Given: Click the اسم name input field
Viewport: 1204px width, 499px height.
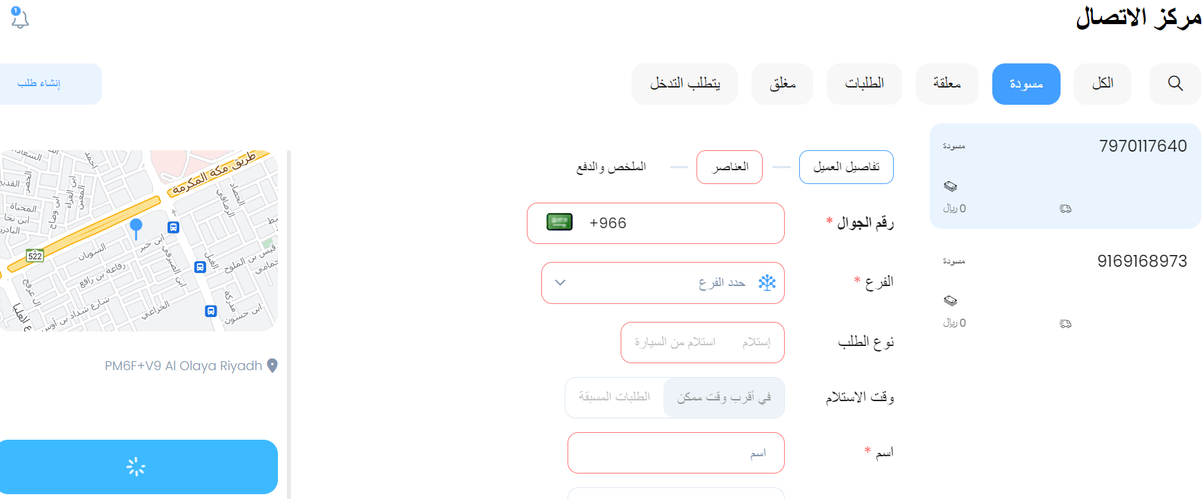Looking at the screenshot, I should [x=676, y=453].
